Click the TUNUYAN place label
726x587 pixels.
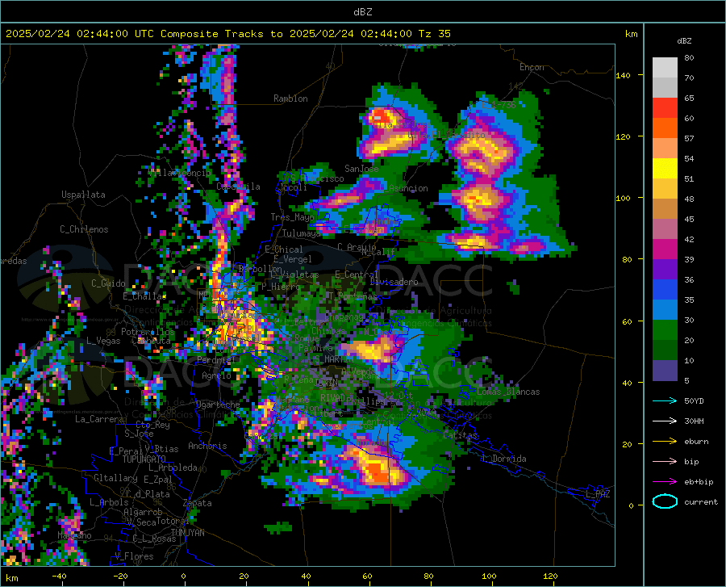(x=187, y=533)
